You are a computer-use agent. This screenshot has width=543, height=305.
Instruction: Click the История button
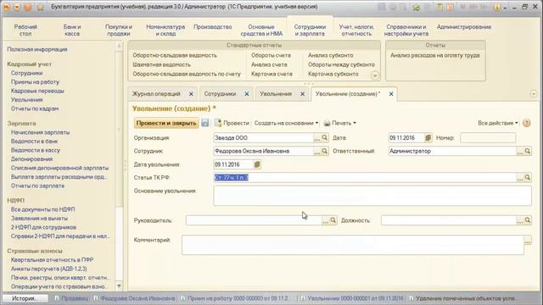point(25,298)
